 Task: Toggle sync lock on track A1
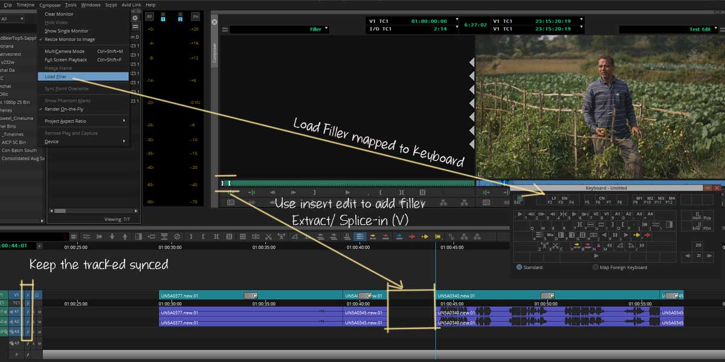[x=27, y=312]
